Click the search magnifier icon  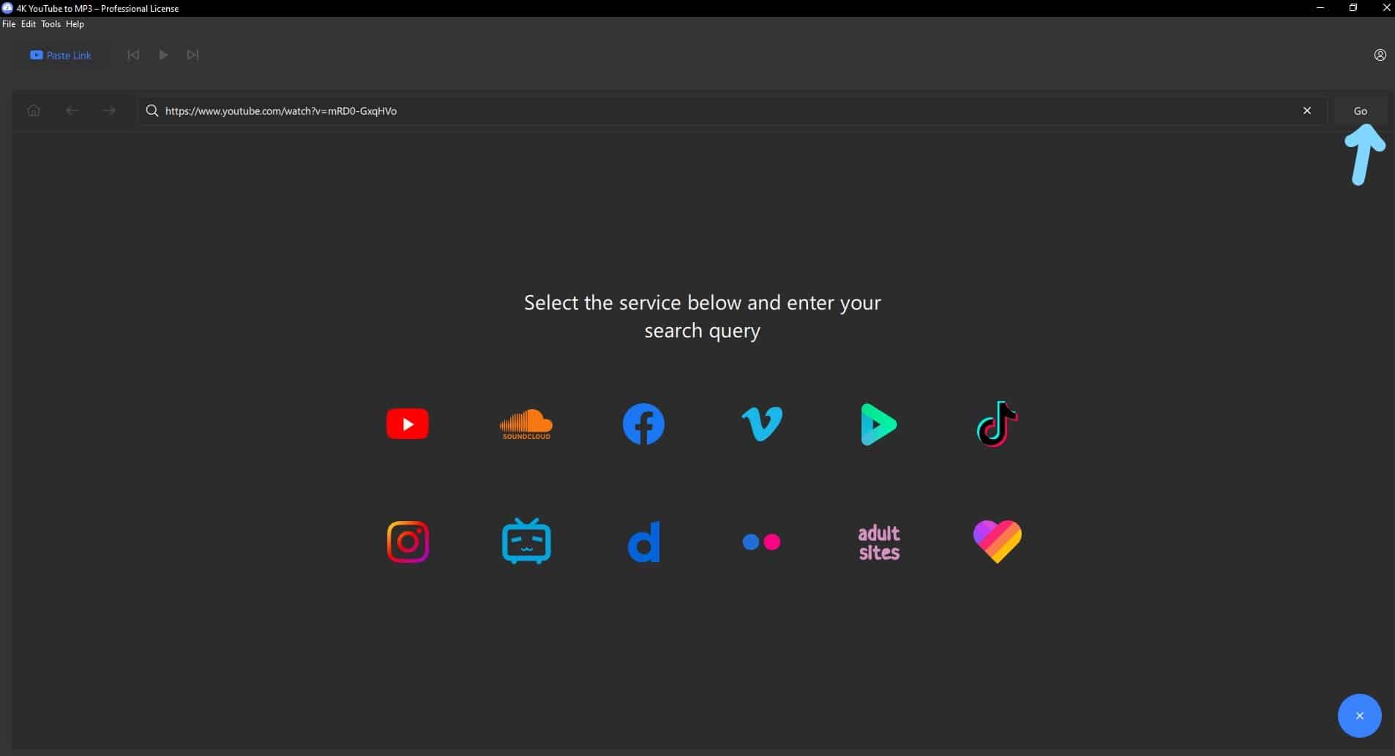152,111
